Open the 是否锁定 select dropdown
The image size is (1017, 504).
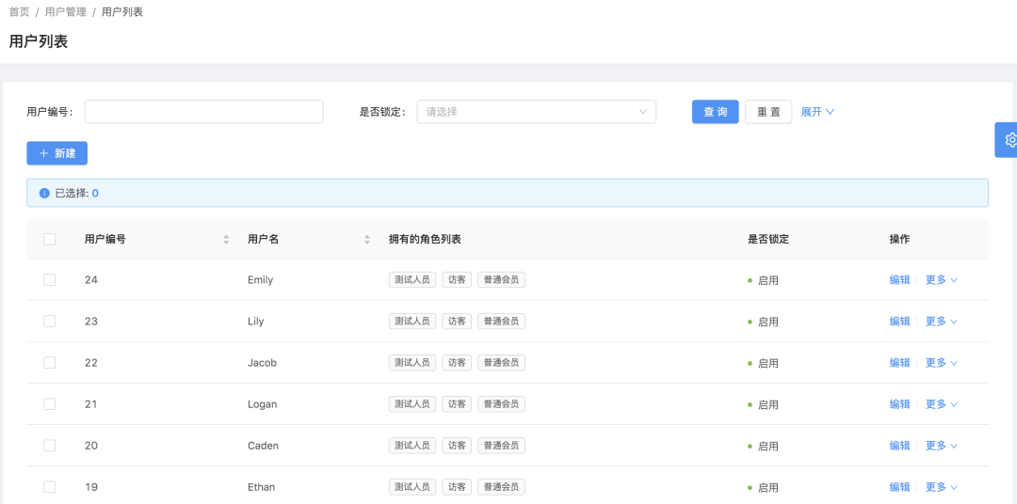coord(537,111)
